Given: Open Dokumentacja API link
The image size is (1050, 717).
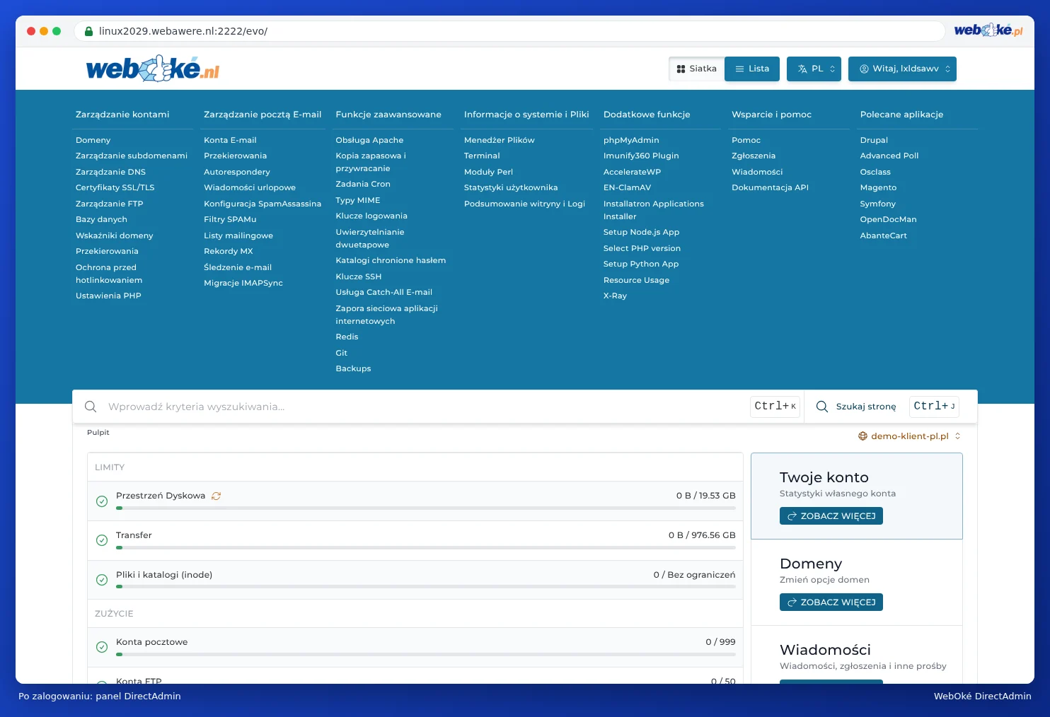Looking at the screenshot, I should (770, 187).
